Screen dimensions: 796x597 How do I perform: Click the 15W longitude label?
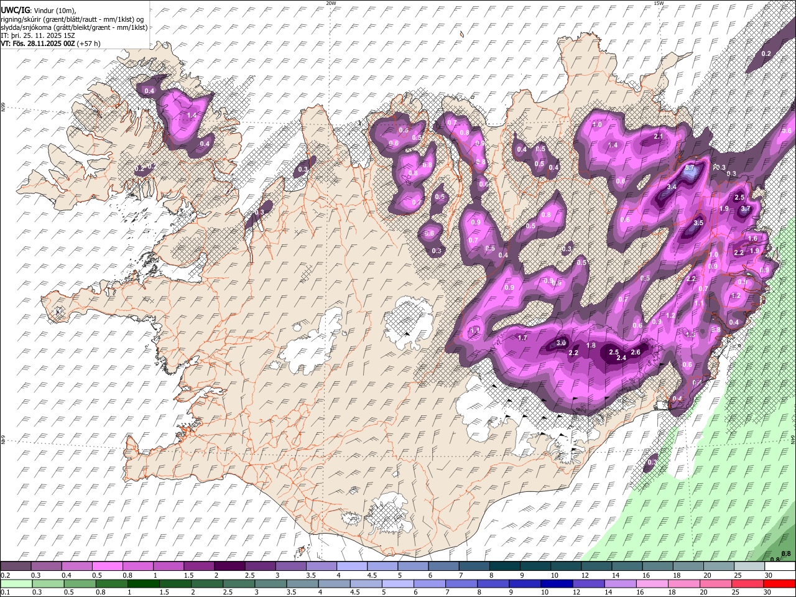659,3
